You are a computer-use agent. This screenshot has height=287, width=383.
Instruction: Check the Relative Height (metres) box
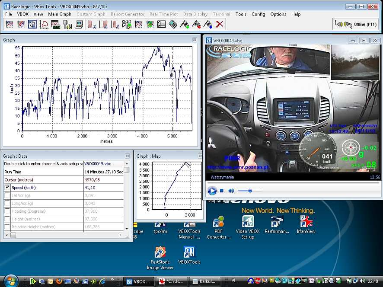[7, 226]
